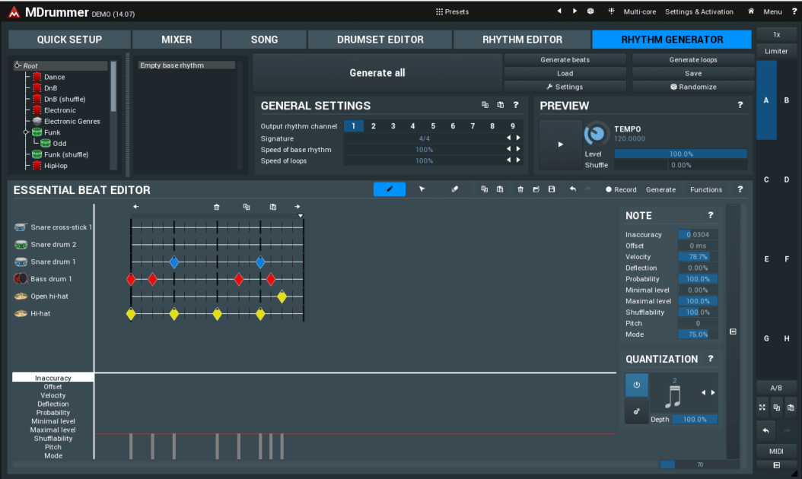
Task: Click the quantization settings gear icon
Action: [x=636, y=411]
